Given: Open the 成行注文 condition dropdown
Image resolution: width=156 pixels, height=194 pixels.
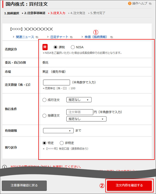Looking at the screenshot, I should 79,100.
